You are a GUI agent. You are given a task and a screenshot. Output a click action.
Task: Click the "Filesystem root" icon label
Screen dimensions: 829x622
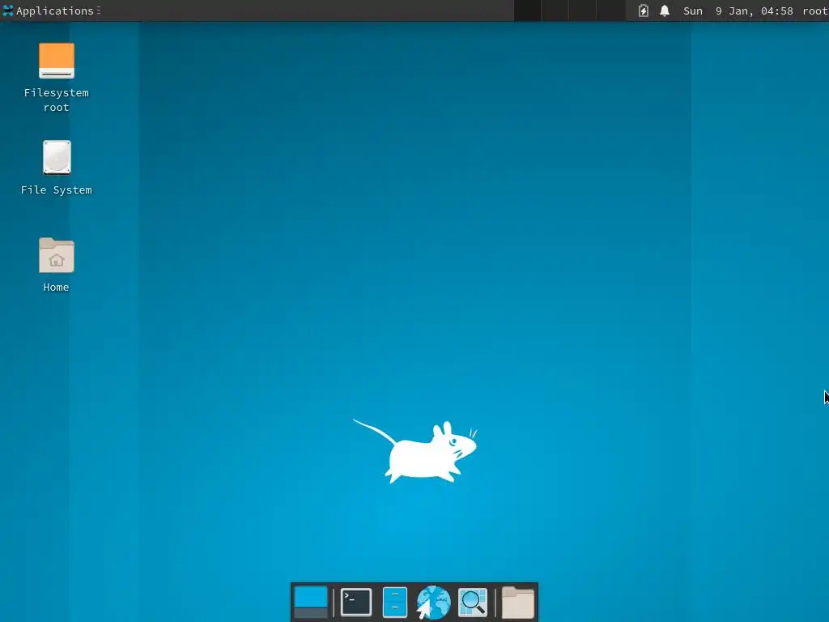[57, 100]
